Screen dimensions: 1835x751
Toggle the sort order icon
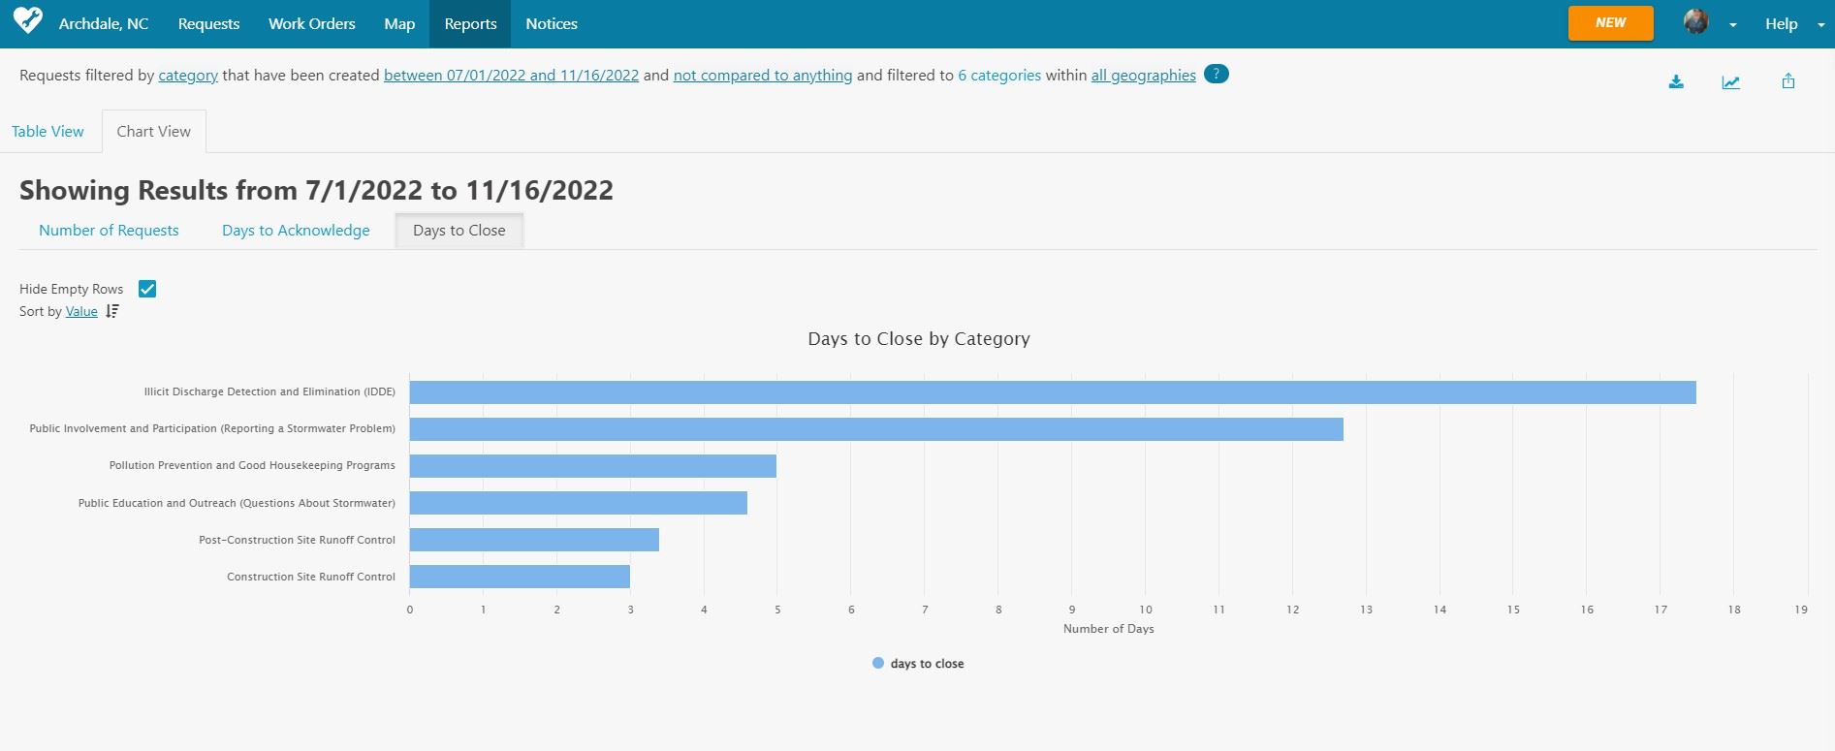tap(112, 311)
